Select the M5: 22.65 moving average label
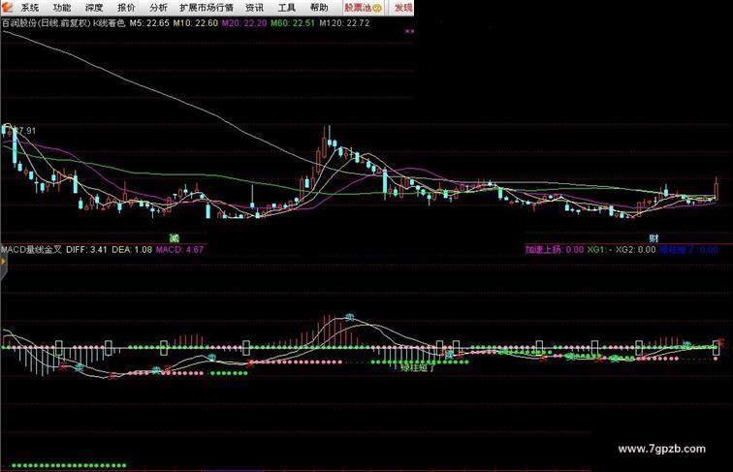 click(149, 23)
